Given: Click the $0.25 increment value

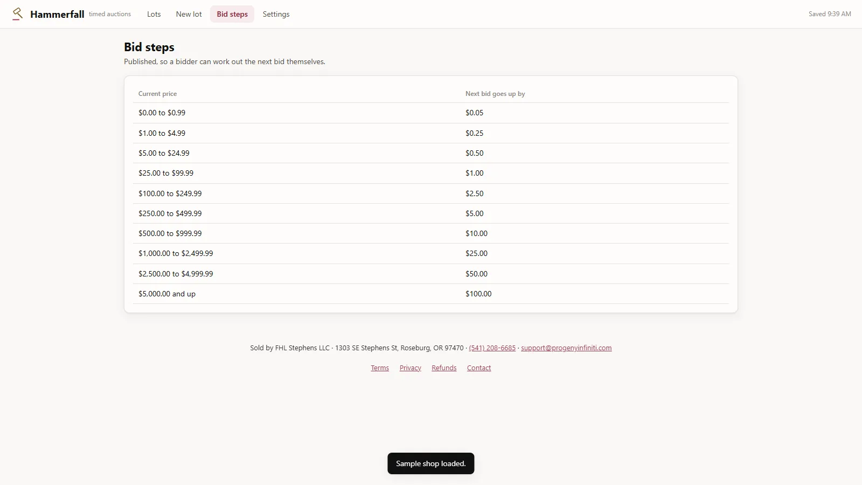Looking at the screenshot, I should tap(475, 133).
